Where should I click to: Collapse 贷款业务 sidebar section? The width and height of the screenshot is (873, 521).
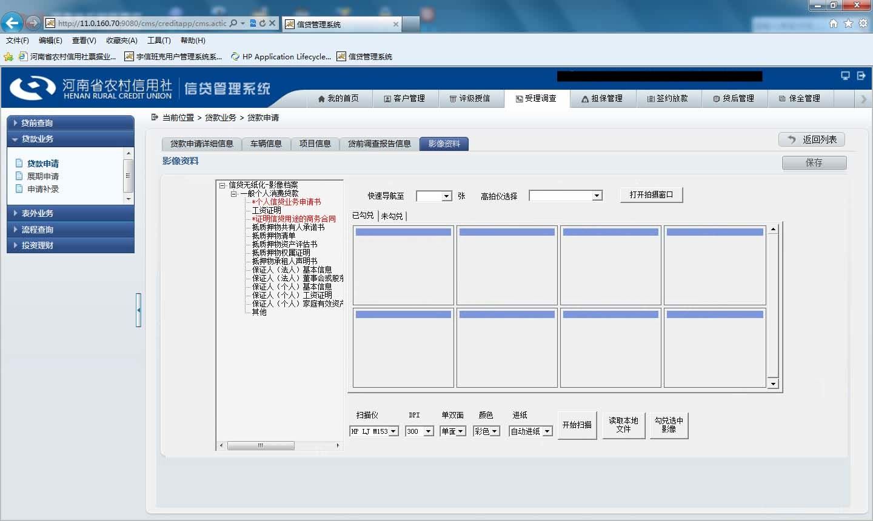(x=70, y=139)
